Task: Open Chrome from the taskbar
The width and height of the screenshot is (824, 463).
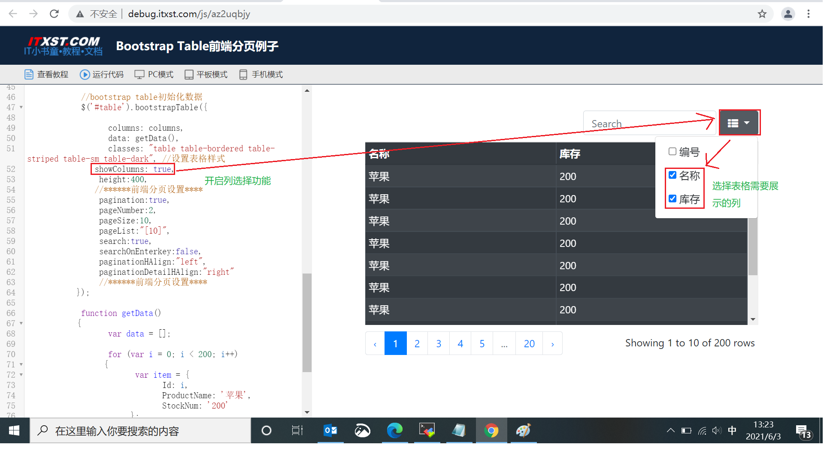Action: (491, 430)
